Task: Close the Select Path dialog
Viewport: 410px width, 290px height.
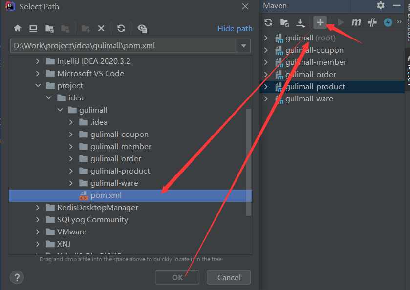Action: (245, 6)
